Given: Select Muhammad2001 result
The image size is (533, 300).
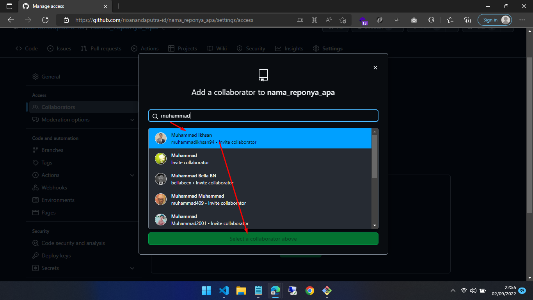Looking at the screenshot, I should [x=260, y=219].
